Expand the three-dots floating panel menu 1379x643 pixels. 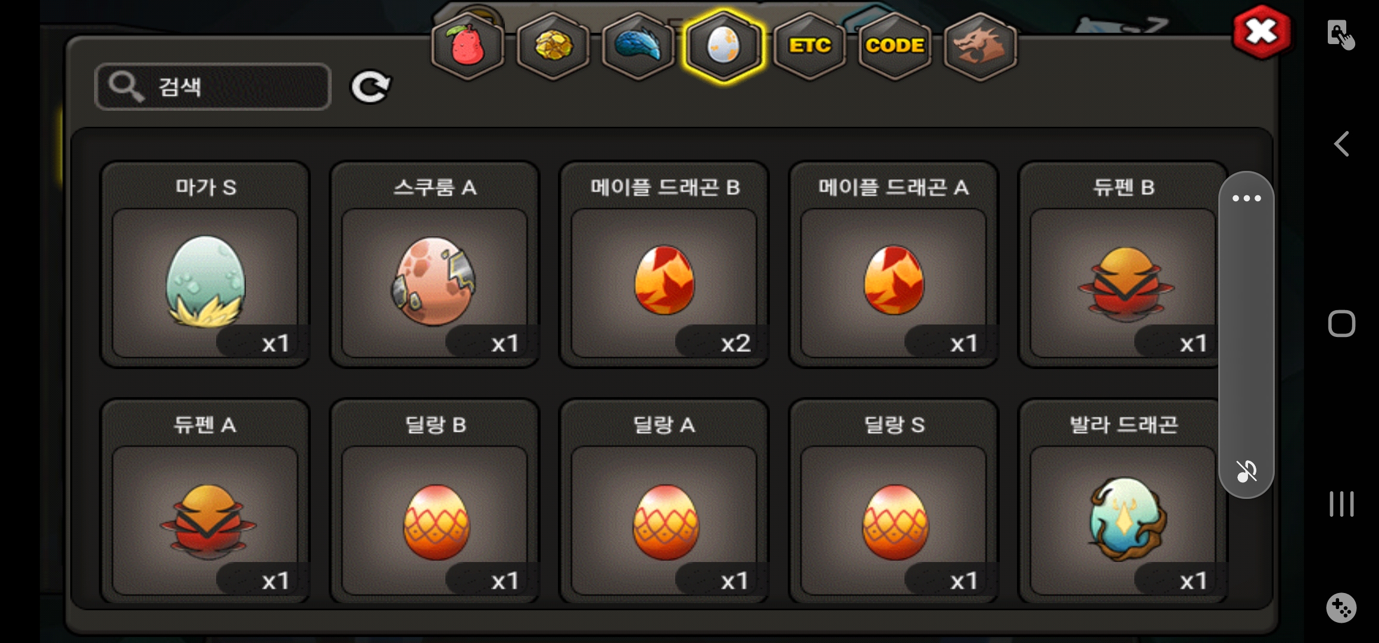click(x=1246, y=198)
